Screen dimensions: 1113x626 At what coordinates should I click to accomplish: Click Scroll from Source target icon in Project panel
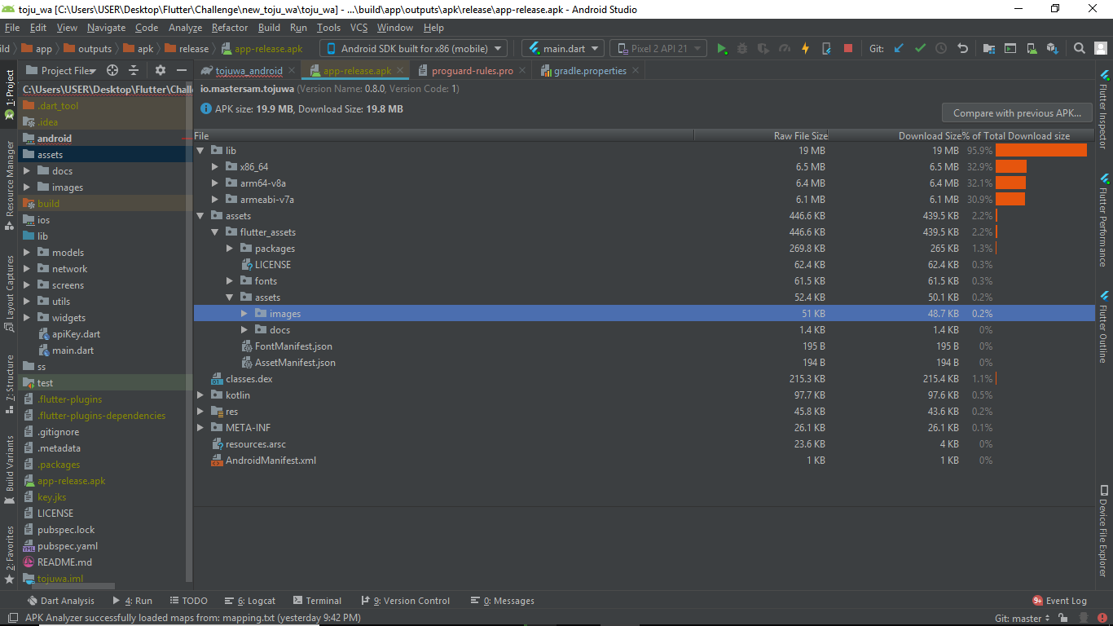[x=112, y=71]
